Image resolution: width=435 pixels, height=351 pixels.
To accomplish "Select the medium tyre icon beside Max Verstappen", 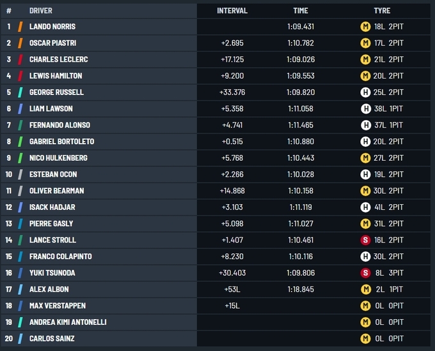I will pos(365,306).
